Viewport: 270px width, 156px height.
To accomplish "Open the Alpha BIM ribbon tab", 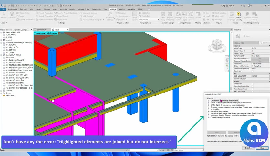I will [x=131, y=9].
